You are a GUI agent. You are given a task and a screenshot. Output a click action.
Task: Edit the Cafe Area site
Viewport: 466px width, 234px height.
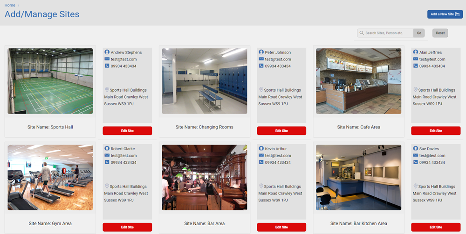tap(436, 131)
